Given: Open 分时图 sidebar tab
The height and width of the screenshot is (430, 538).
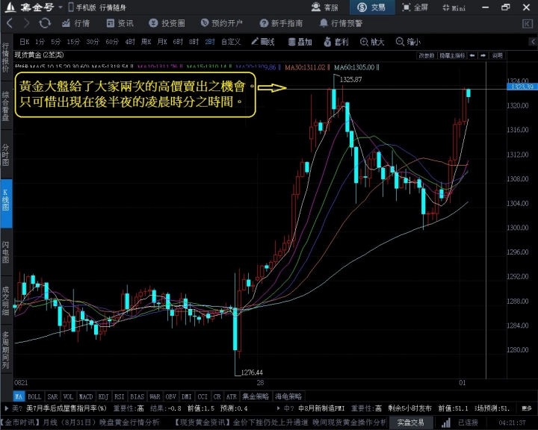Looking at the screenshot, I should pyautogui.click(x=6, y=155).
